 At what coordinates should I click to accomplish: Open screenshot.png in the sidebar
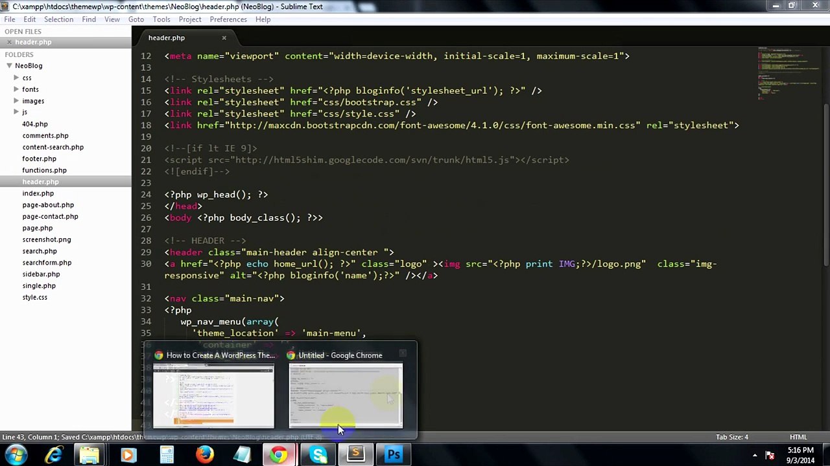[x=47, y=239]
